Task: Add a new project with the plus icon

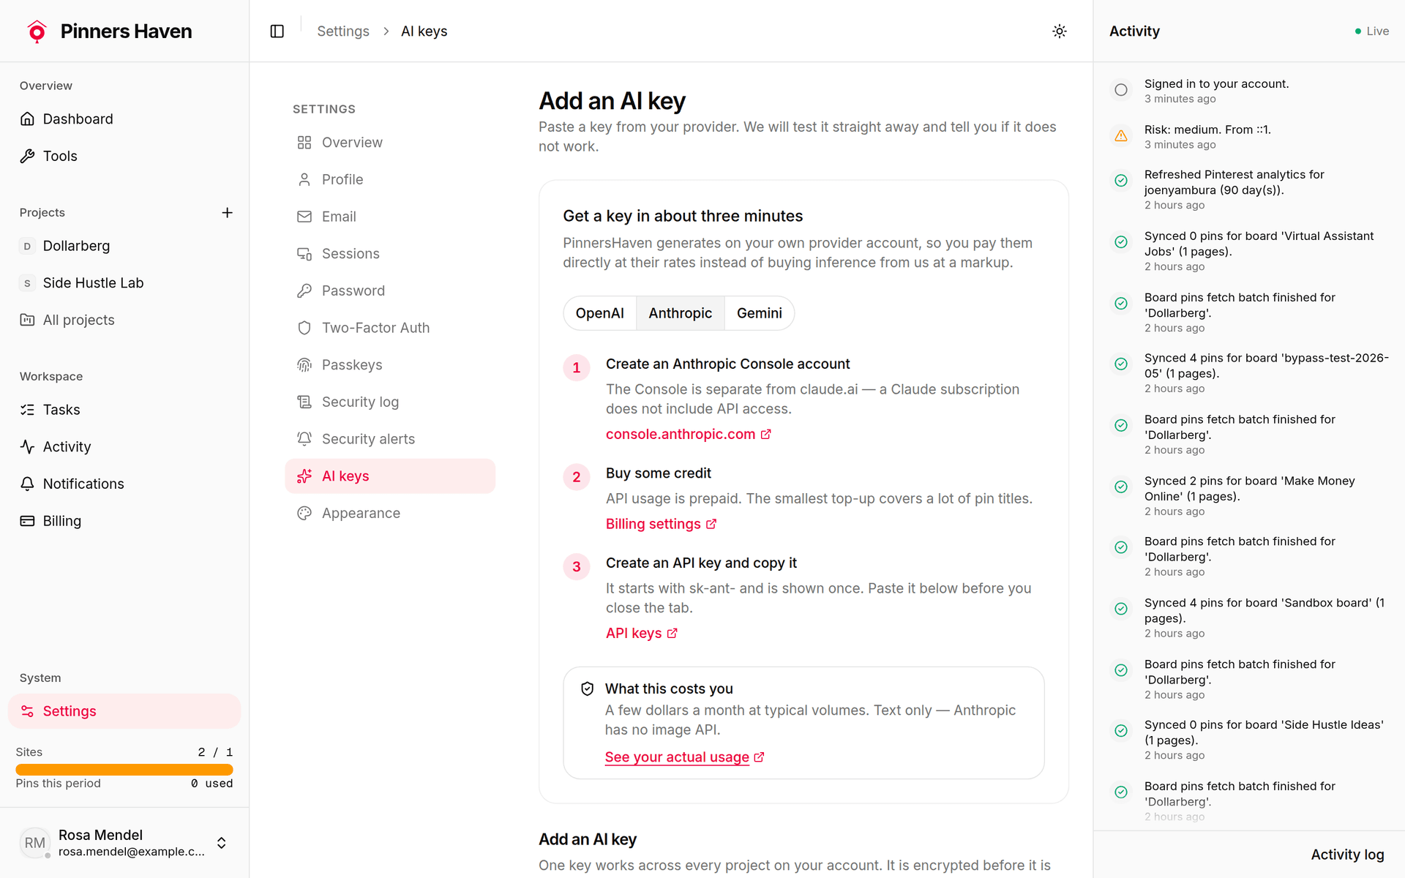Action: [x=227, y=212]
